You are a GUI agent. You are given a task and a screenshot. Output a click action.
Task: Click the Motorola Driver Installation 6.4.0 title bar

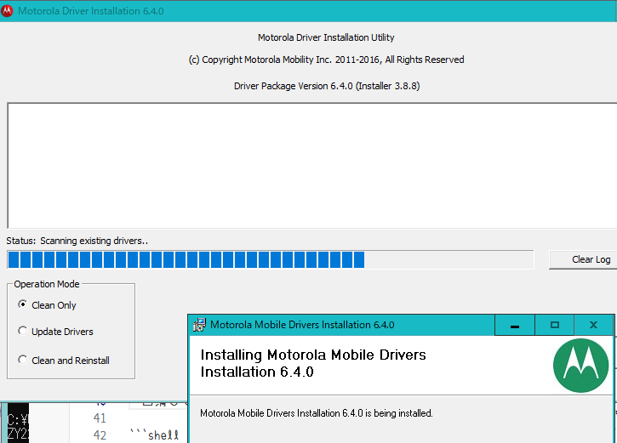click(x=255, y=11)
